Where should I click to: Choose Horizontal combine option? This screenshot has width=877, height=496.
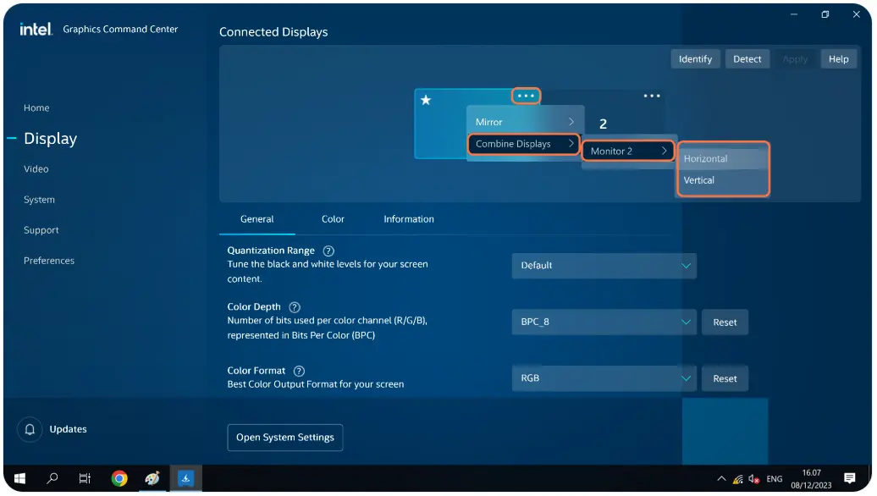[723, 159]
